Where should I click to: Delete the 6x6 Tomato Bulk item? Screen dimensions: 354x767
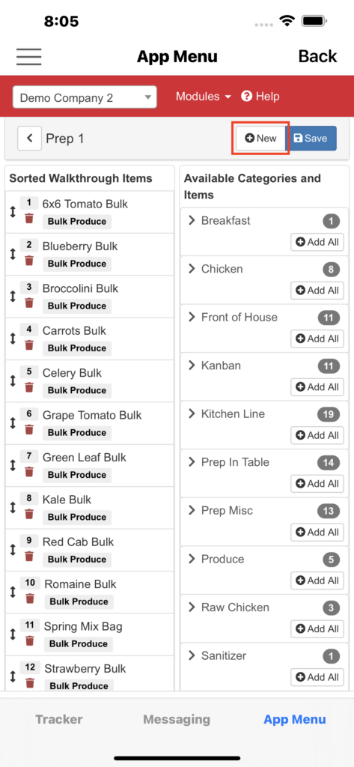29,218
